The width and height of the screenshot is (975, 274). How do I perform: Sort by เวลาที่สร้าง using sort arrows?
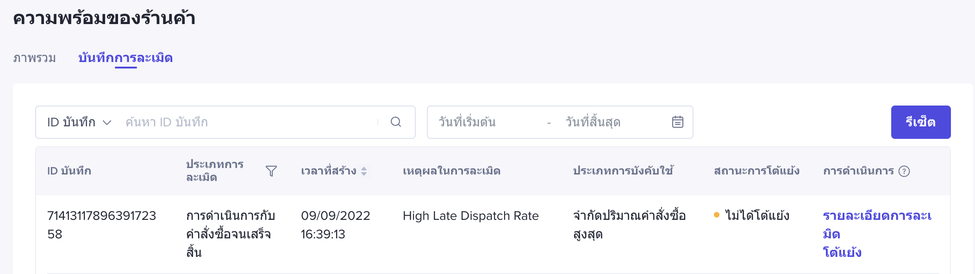pyautogui.click(x=364, y=171)
